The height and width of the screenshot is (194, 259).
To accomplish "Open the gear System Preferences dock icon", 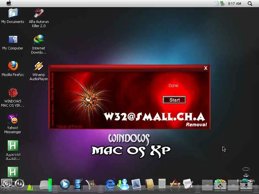I will coord(6,184).
